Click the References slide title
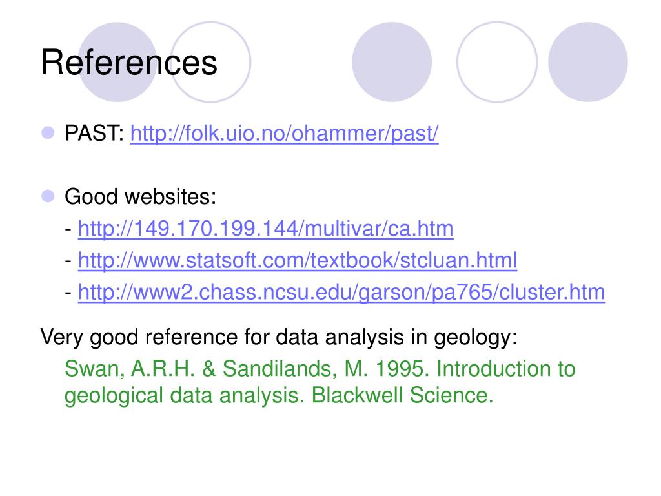 click(129, 63)
